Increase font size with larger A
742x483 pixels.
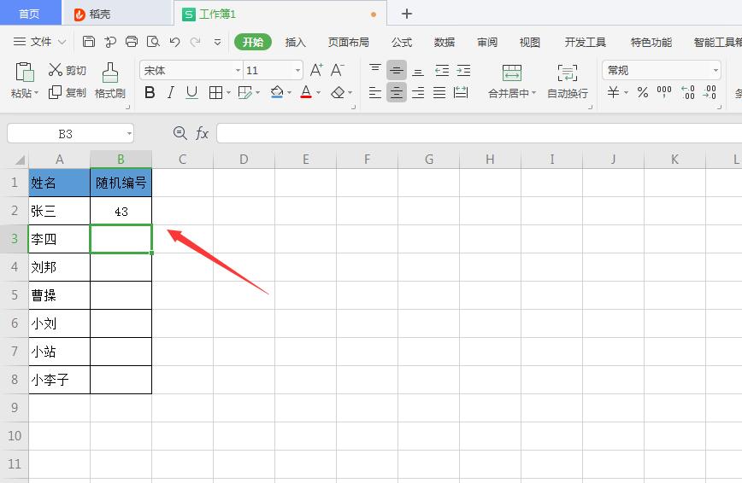click(316, 71)
